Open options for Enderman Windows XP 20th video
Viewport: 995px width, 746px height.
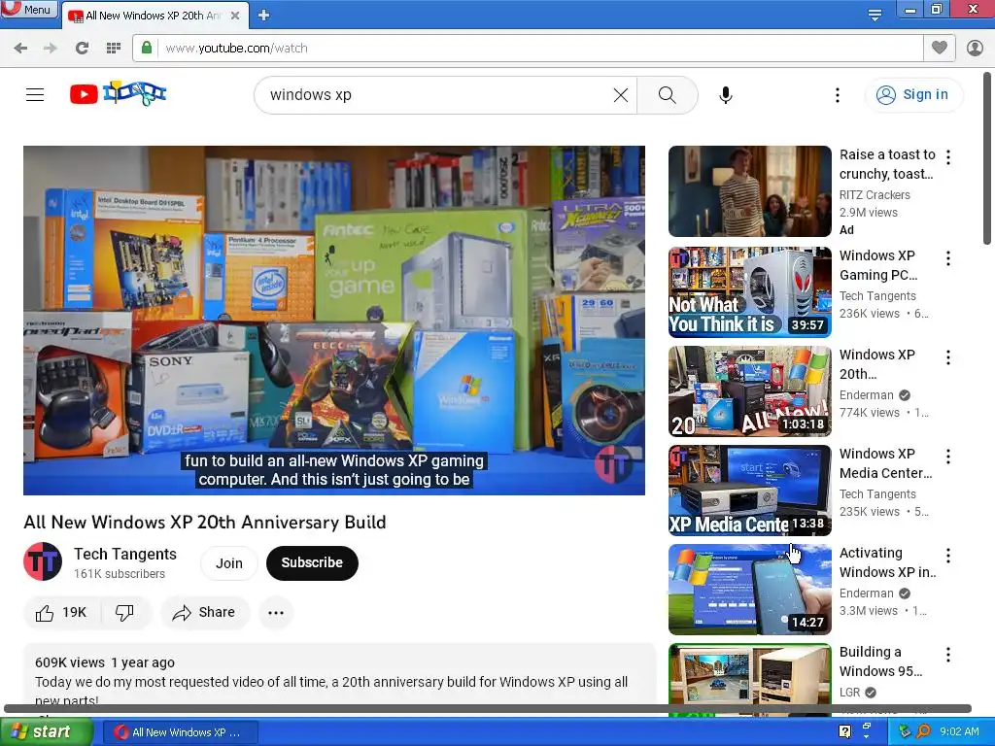(948, 357)
